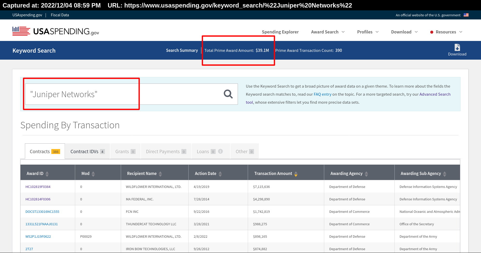Screen dimensions: 481x253
Task: Click the 7/28/2014 action date
Action: [201, 199]
